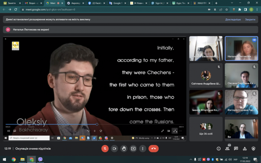The width and height of the screenshot is (261, 163).
Task: Unmute microphone in Meet call controls
Action: pyautogui.click(x=105, y=148)
